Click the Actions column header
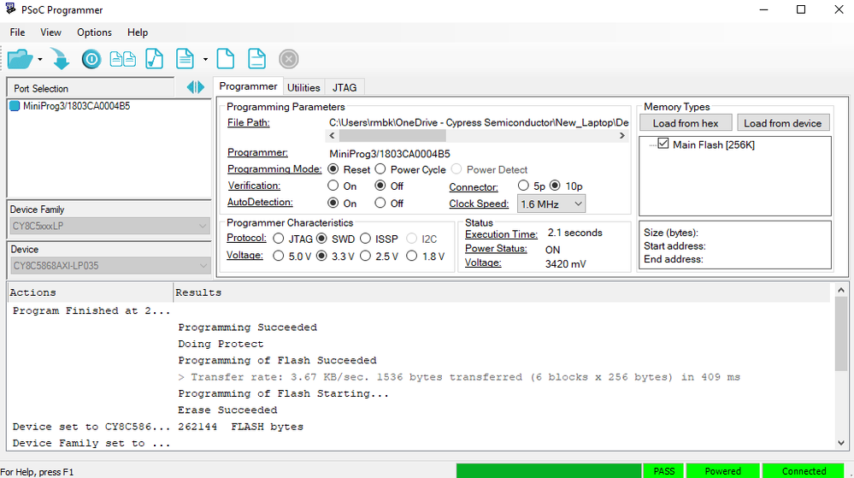Screen dimensions: 854x478 tap(91, 292)
